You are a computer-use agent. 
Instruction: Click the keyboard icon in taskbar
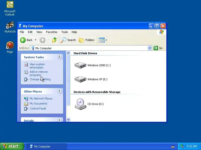(173, 147)
